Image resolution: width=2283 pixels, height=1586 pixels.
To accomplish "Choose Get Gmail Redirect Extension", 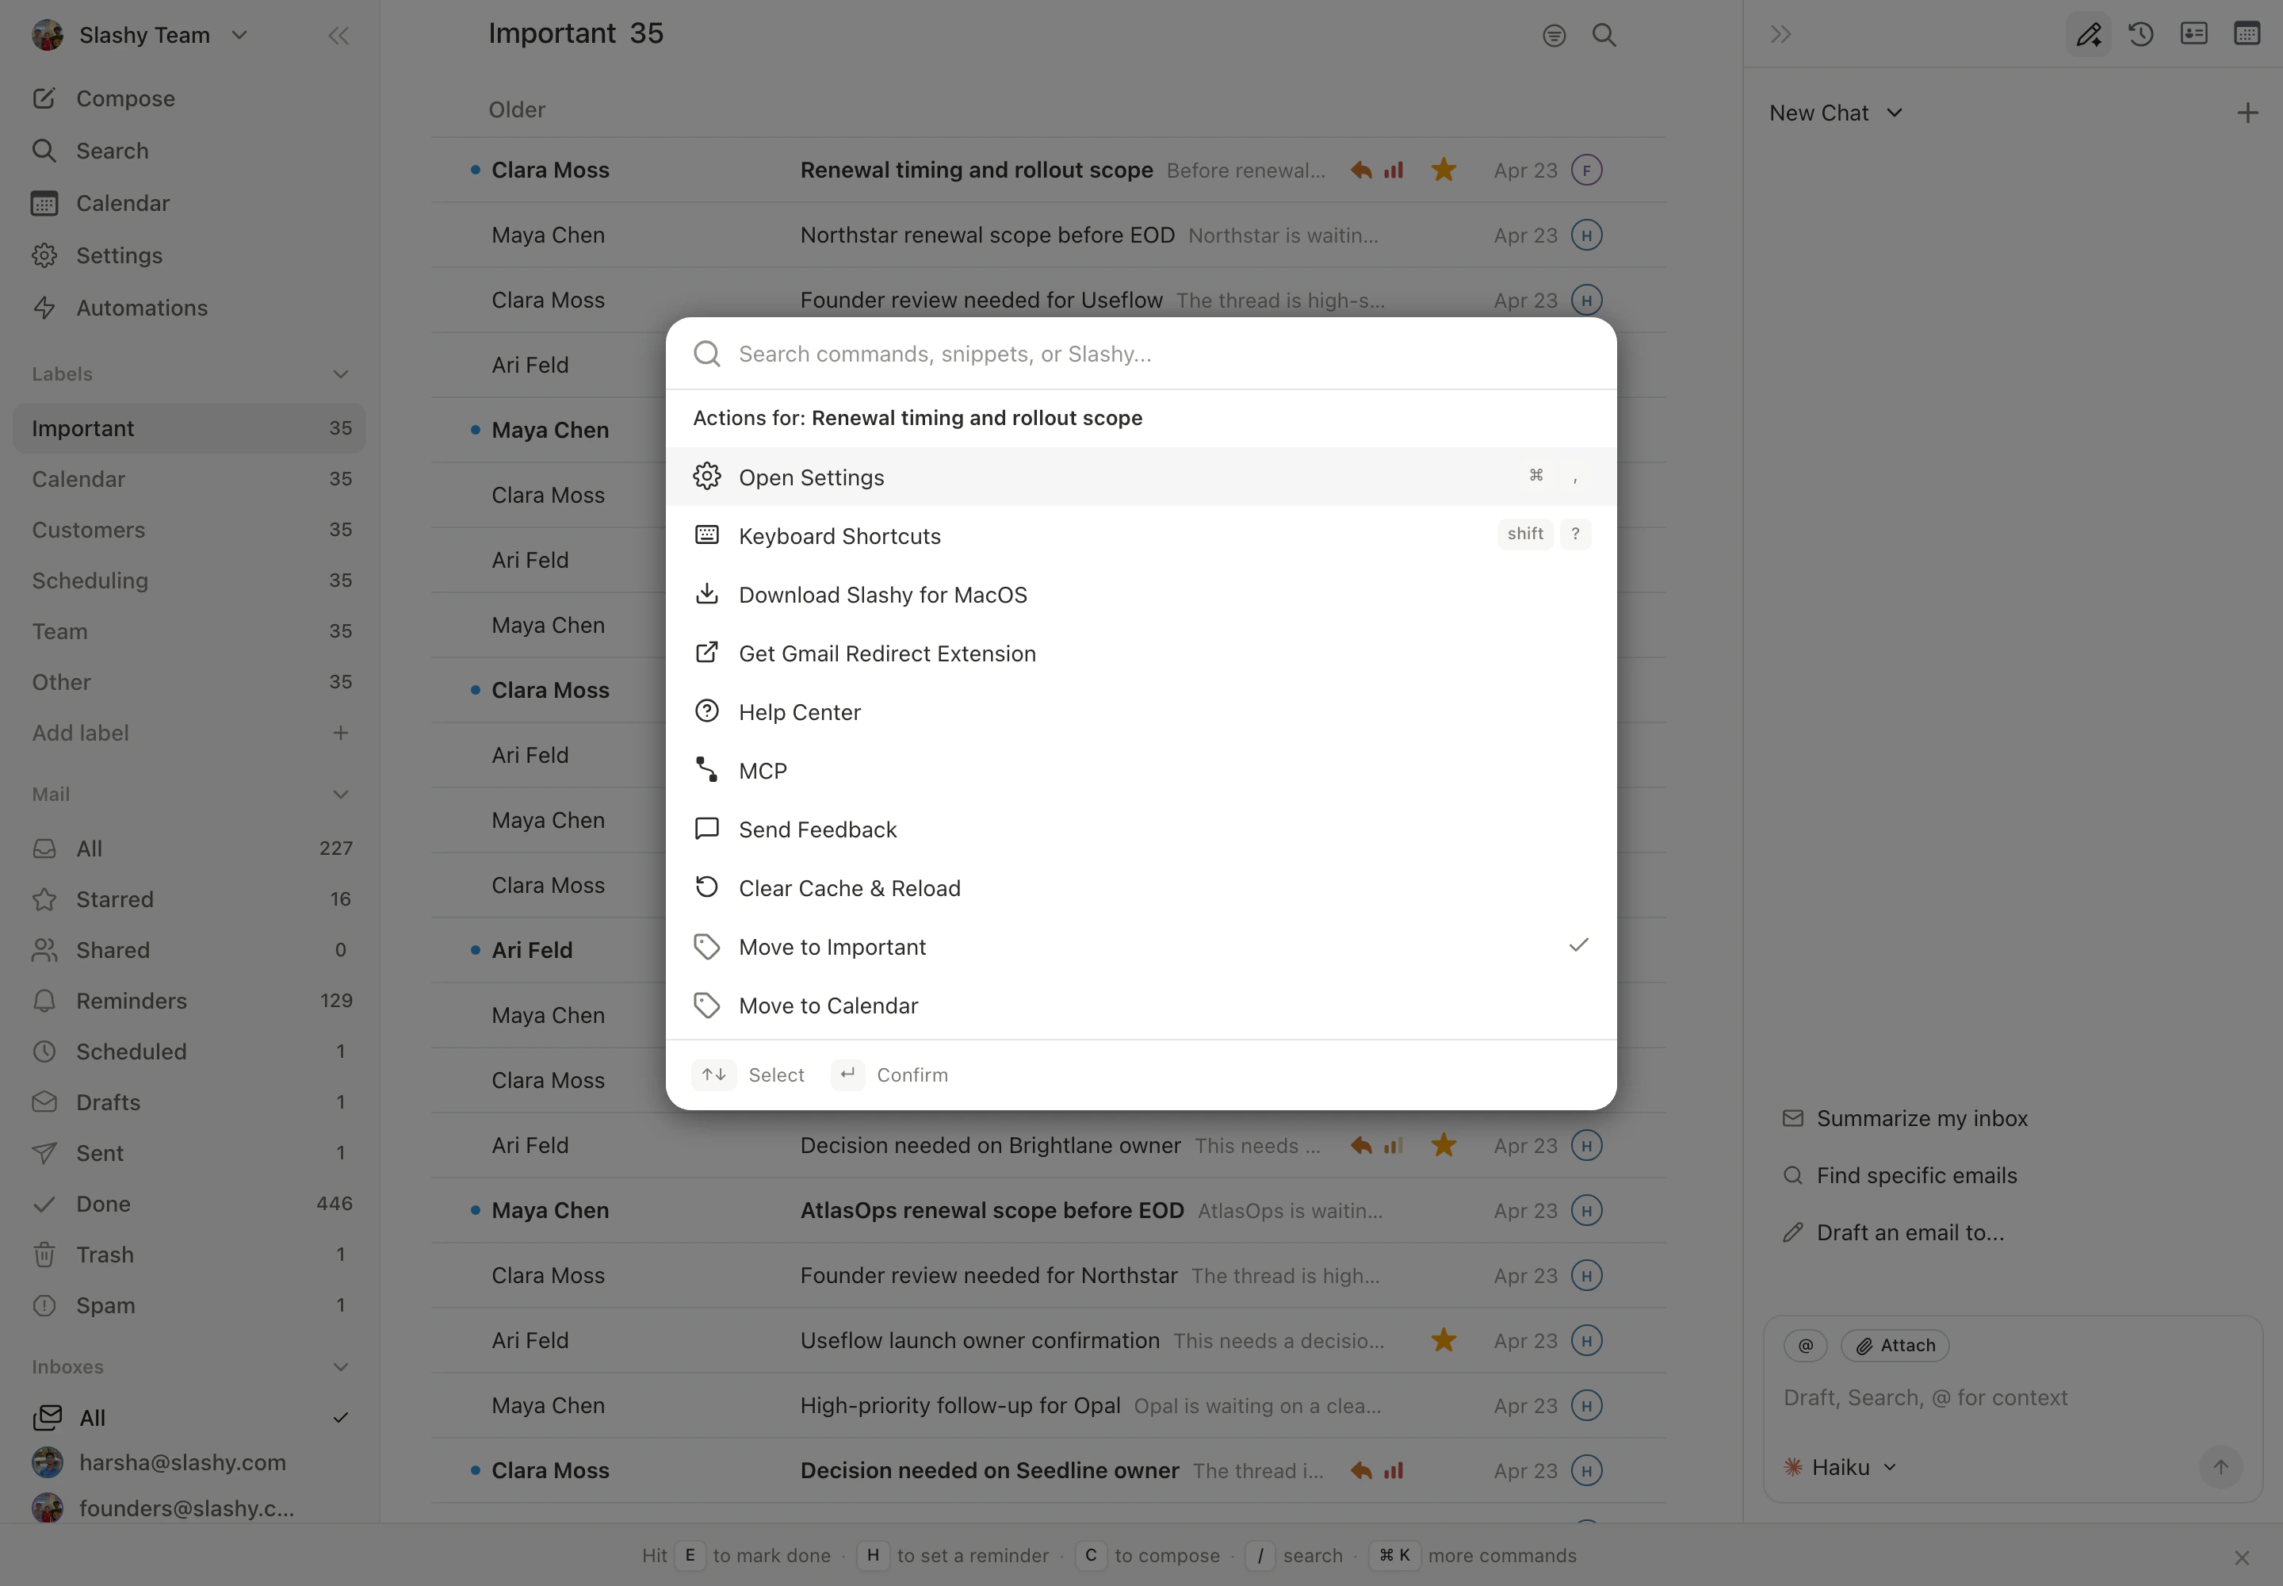I will click(x=1141, y=653).
